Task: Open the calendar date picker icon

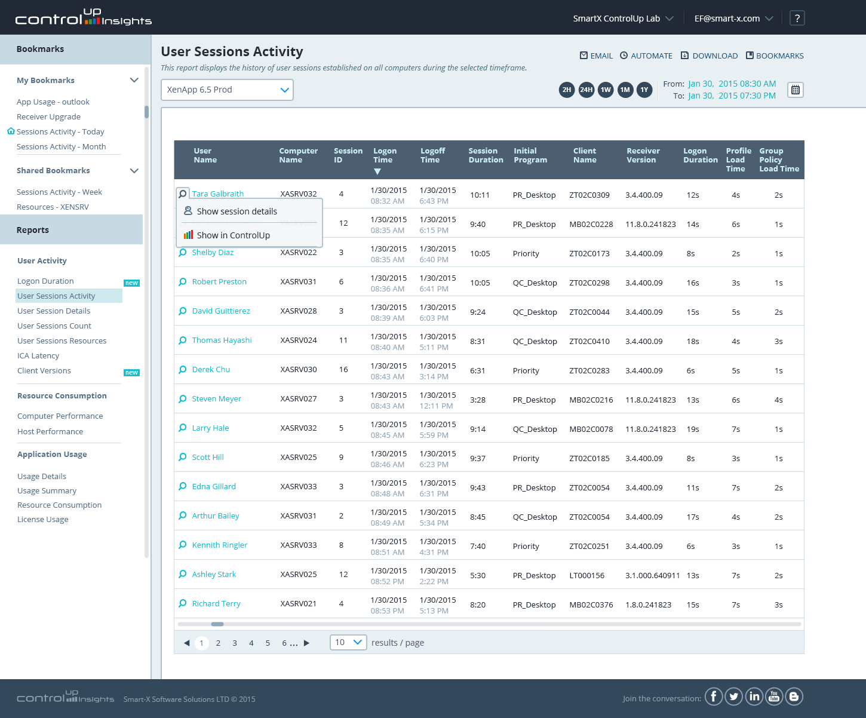Action: (x=796, y=90)
